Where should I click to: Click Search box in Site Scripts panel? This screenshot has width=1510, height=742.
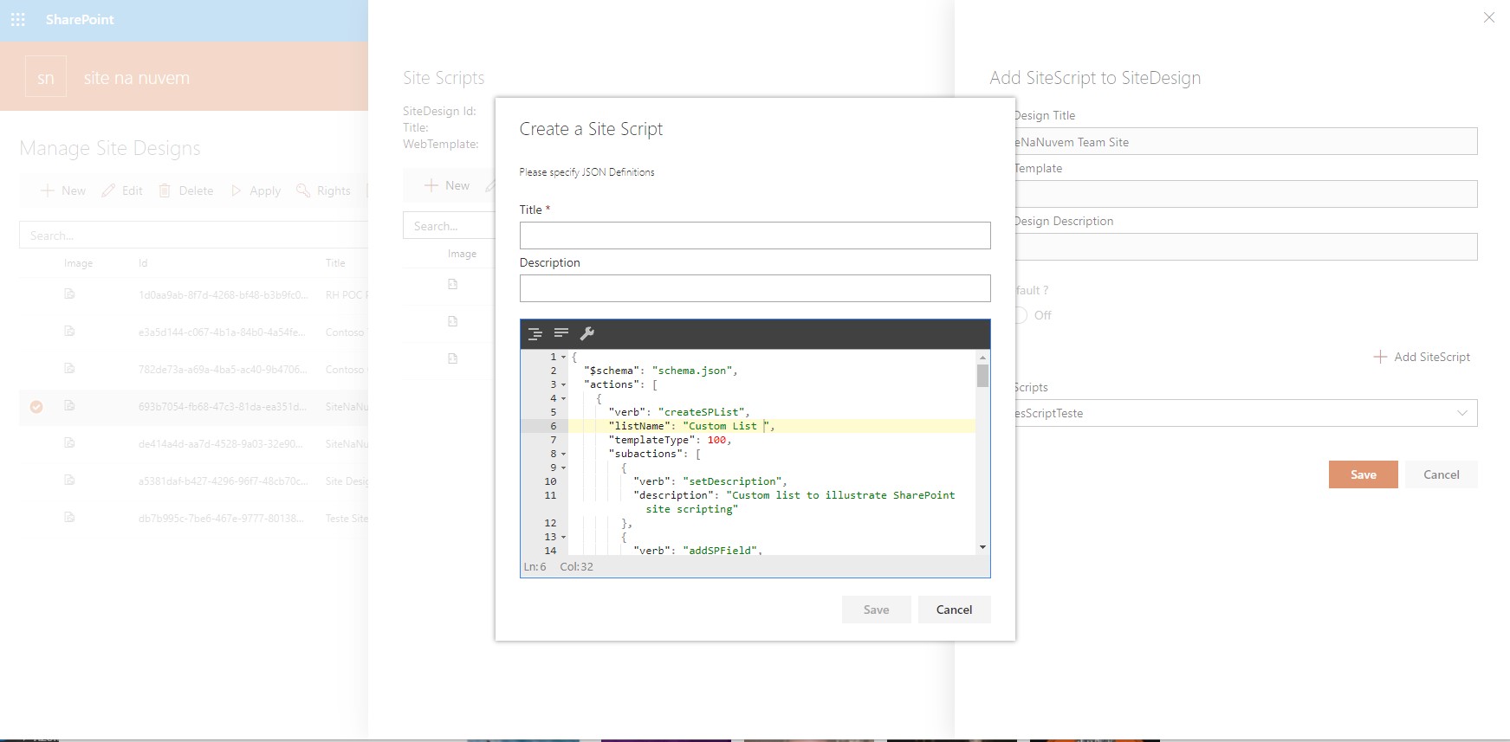click(x=449, y=226)
